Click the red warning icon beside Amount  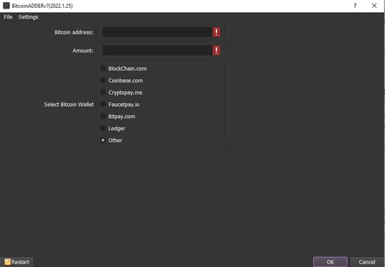(x=216, y=50)
